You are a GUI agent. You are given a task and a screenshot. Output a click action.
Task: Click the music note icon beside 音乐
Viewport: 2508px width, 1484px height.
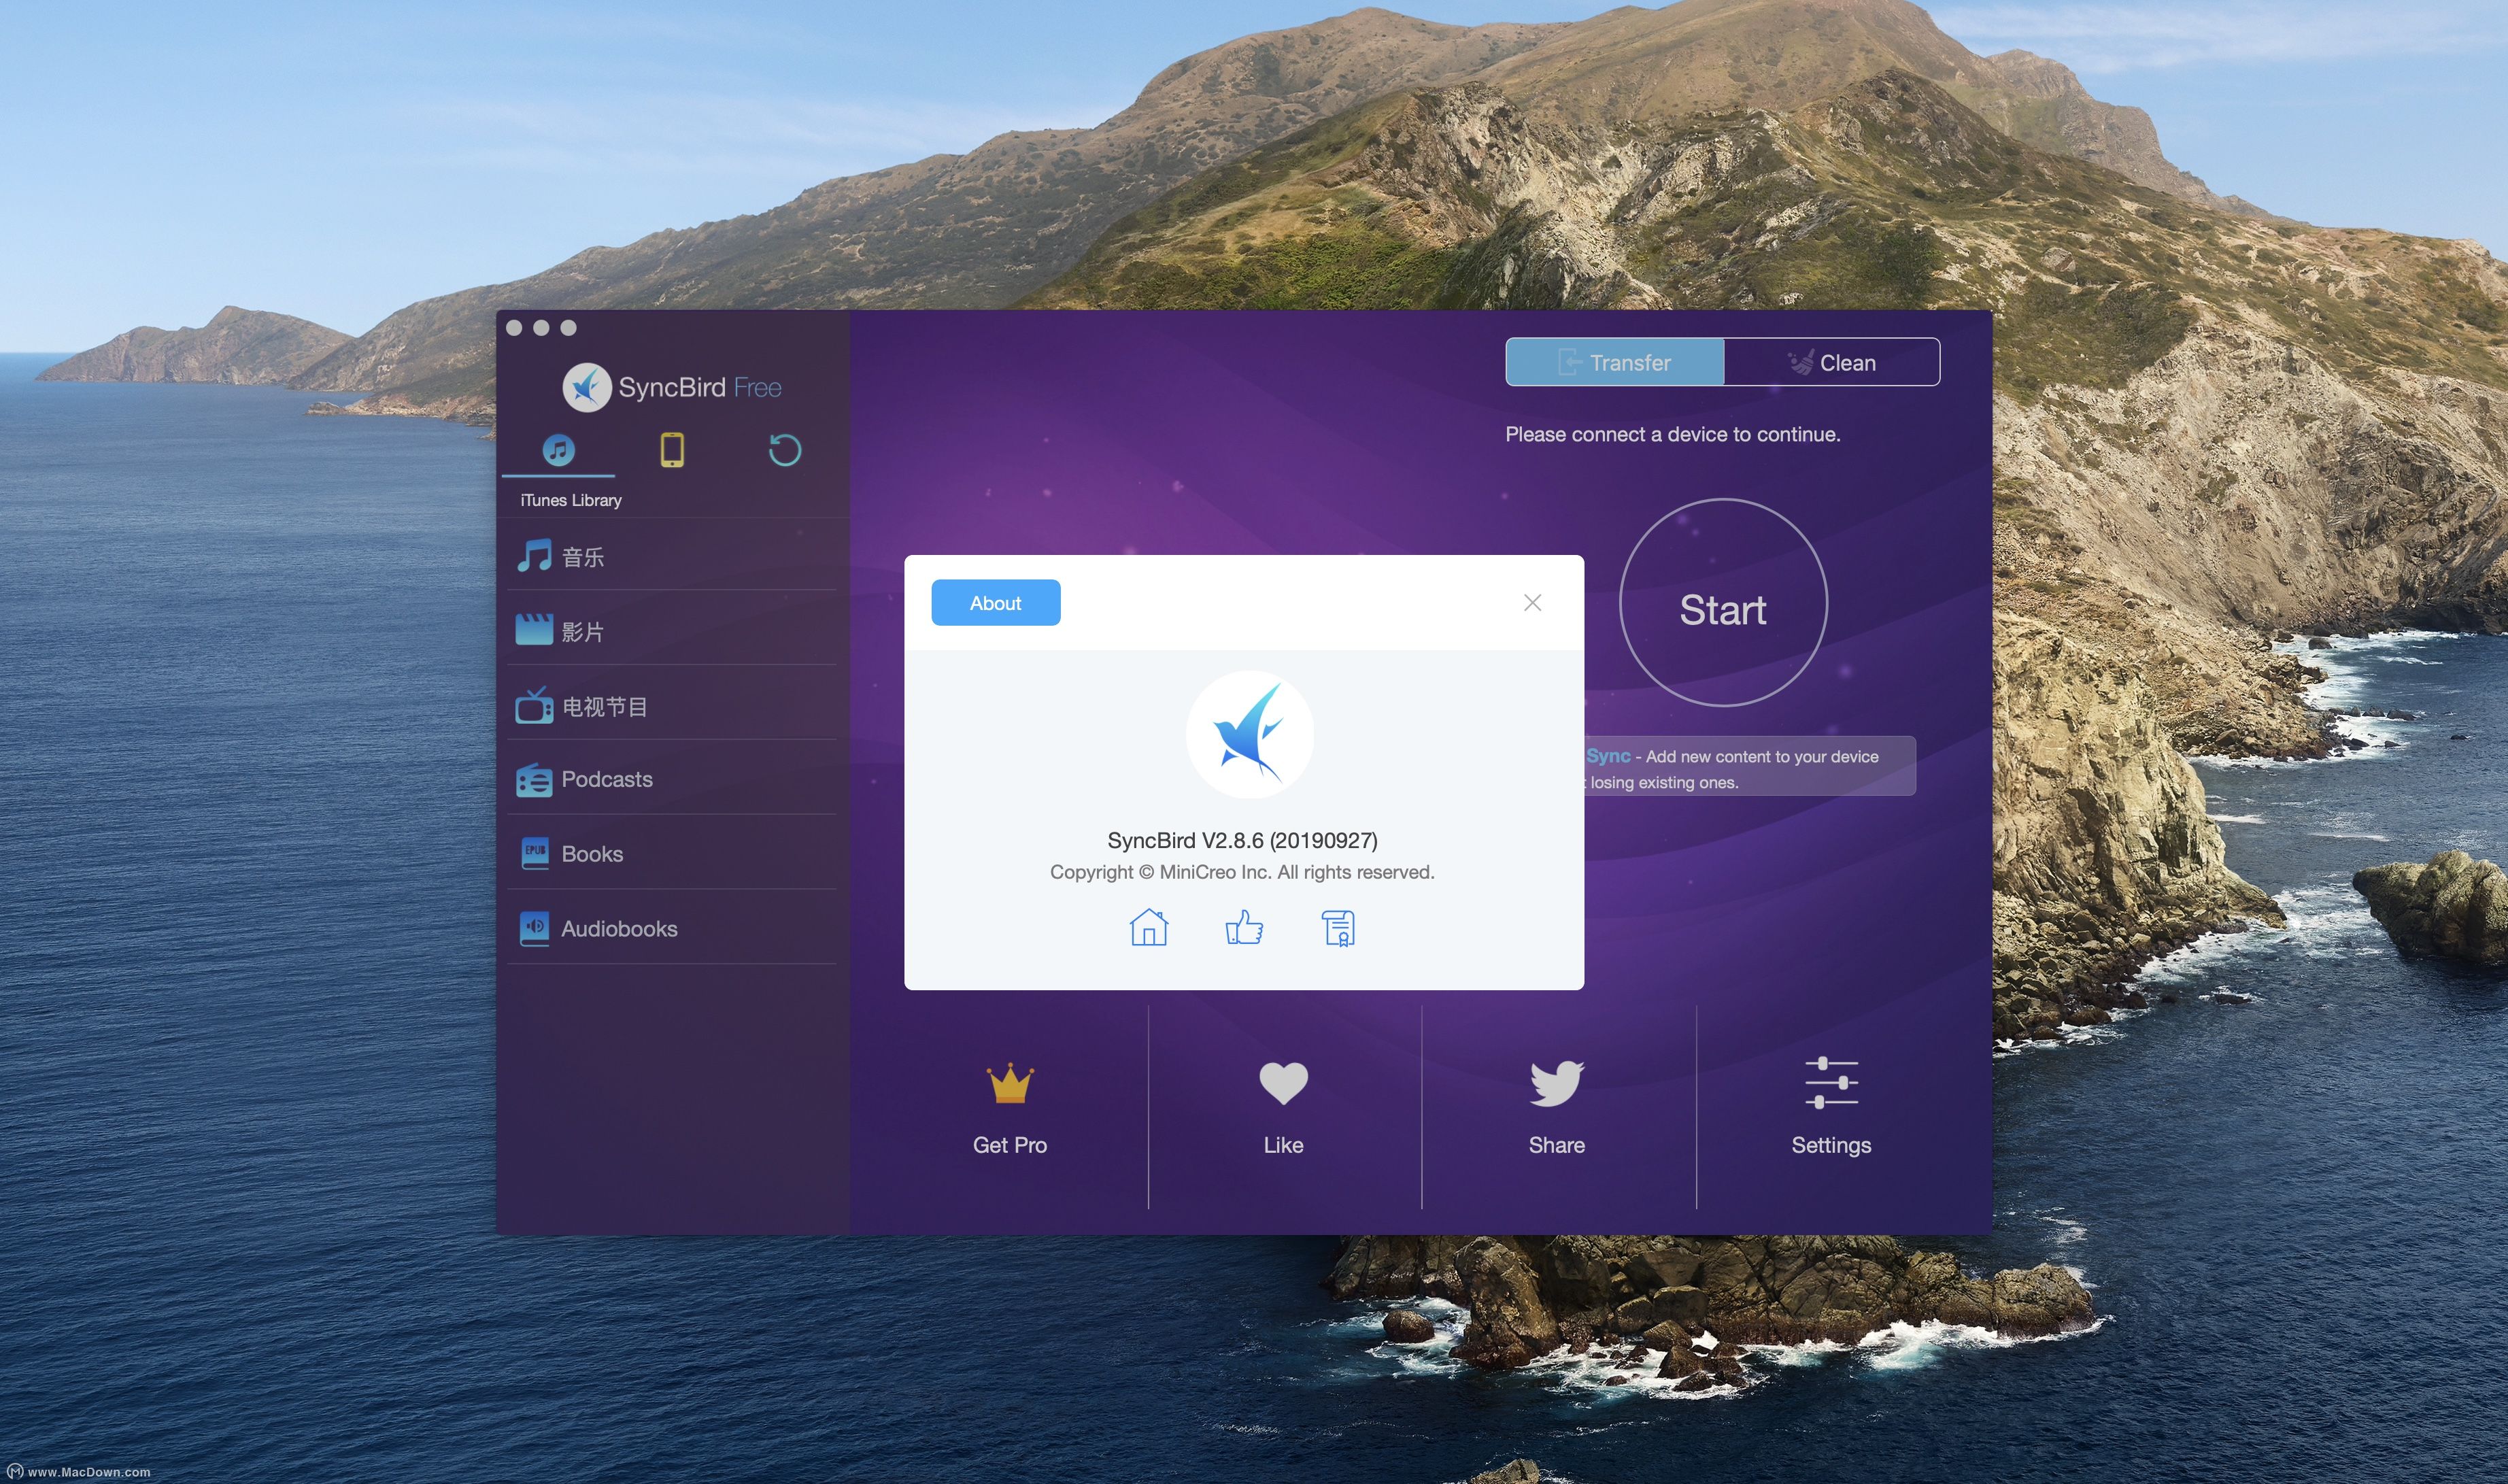pyautogui.click(x=534, y=555)
